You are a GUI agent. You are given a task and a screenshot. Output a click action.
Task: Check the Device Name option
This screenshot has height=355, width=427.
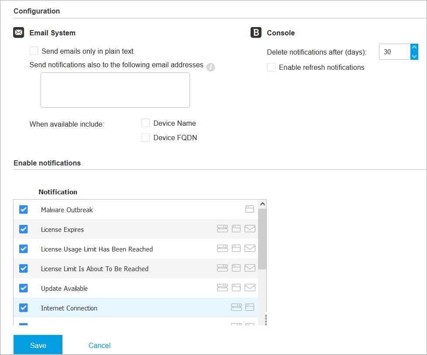tap(146, 123)
